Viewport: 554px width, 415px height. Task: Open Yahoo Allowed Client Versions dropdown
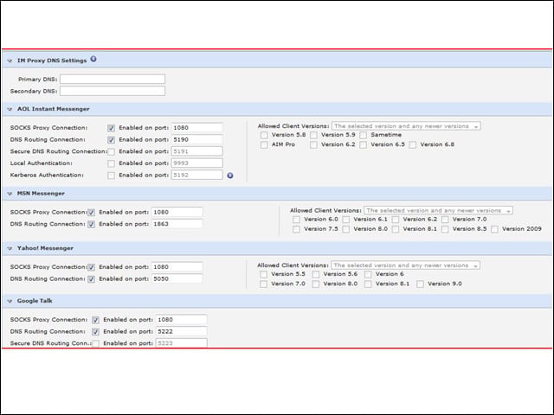click(405, 265)
